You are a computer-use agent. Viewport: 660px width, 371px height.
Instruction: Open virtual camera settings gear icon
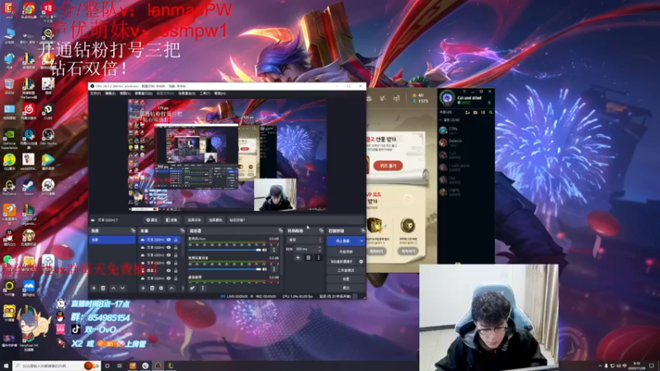[x=361, y=261]
